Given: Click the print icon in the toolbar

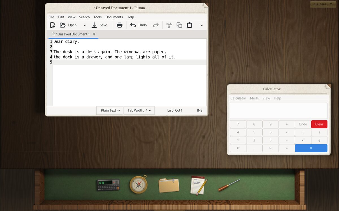Looking at the screenshot, I should click(x=119, y=25).
